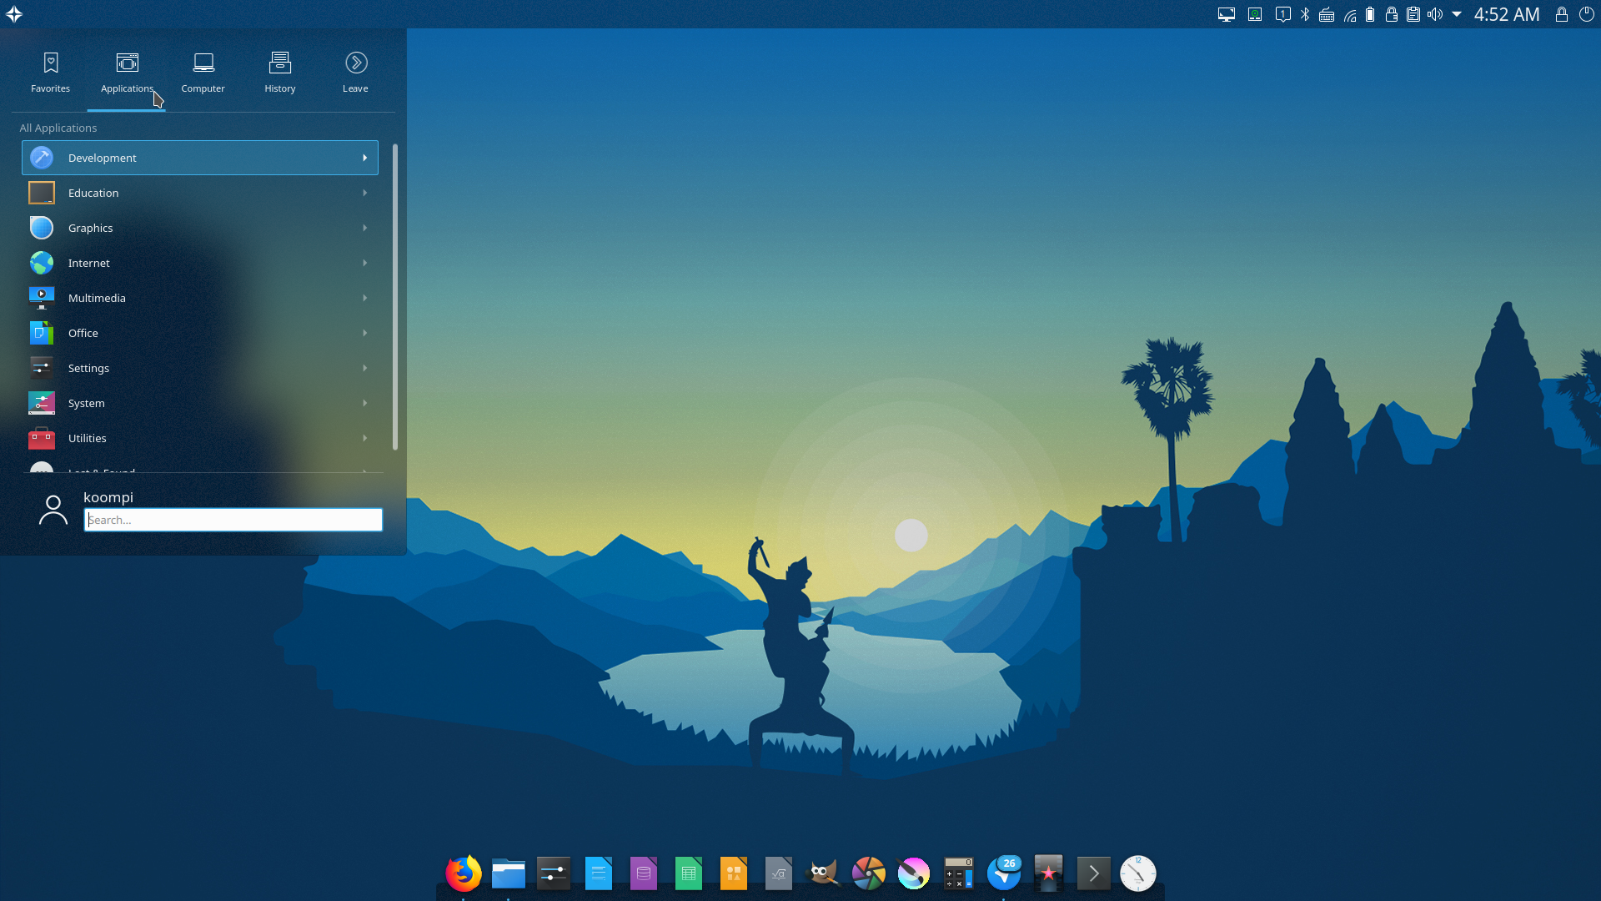Select the Applications tab
The width and height of the screenshot is (1601, 901).
click(x=127, y=73)
